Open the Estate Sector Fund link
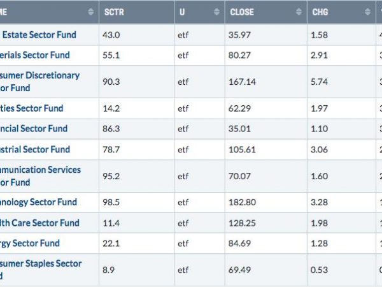 [39, 35]
